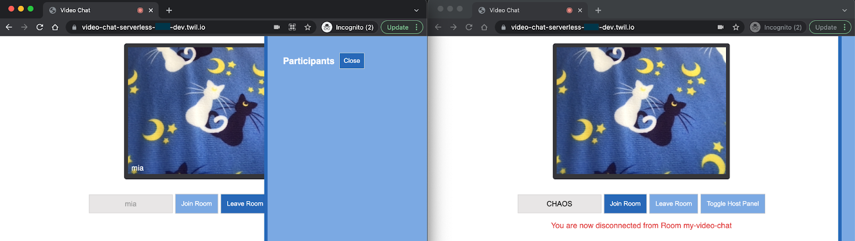The image size is (855, 241).
Task: Click the mia name input field
Action: click(131, 204)
